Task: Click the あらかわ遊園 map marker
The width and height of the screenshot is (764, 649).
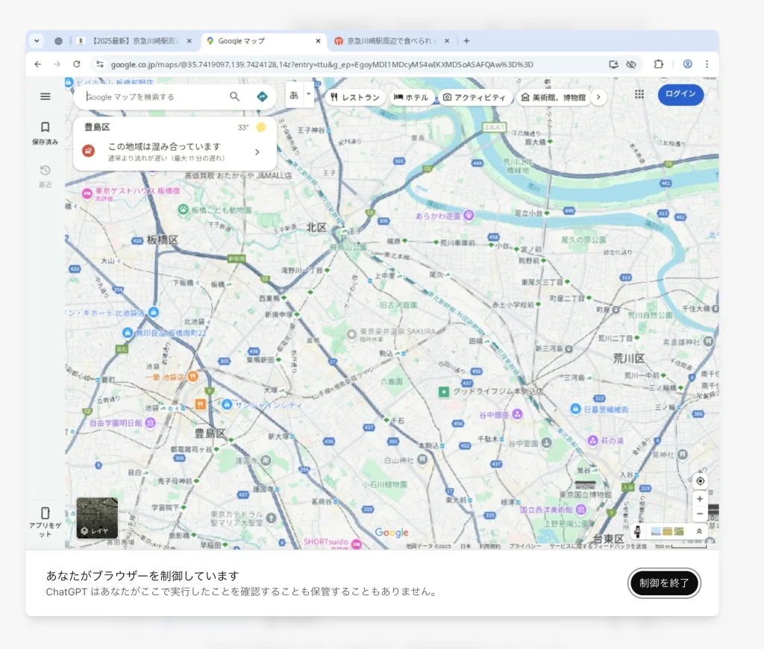Action: tap(469, 215)
